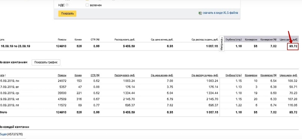
Task: Click the 'По всем кампаниям' section heading
Action: (13, 63)
